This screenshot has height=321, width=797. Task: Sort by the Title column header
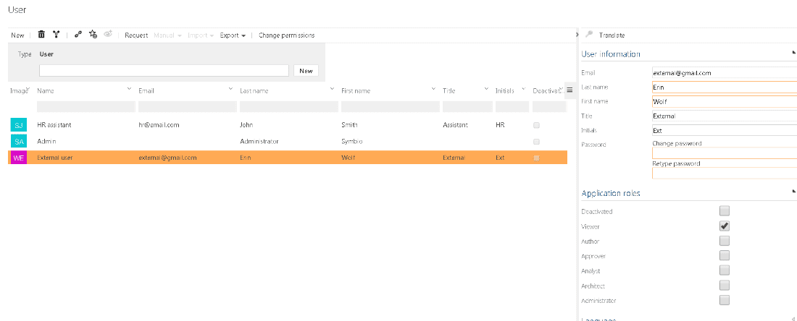[x=448, y=91]
